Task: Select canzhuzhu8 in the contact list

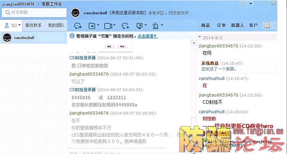Action: tap(24, 38)
